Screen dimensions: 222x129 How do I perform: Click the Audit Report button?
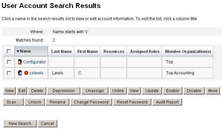tap(167, 102)
